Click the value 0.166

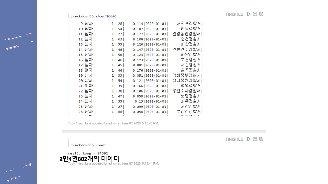coord(138,86)
